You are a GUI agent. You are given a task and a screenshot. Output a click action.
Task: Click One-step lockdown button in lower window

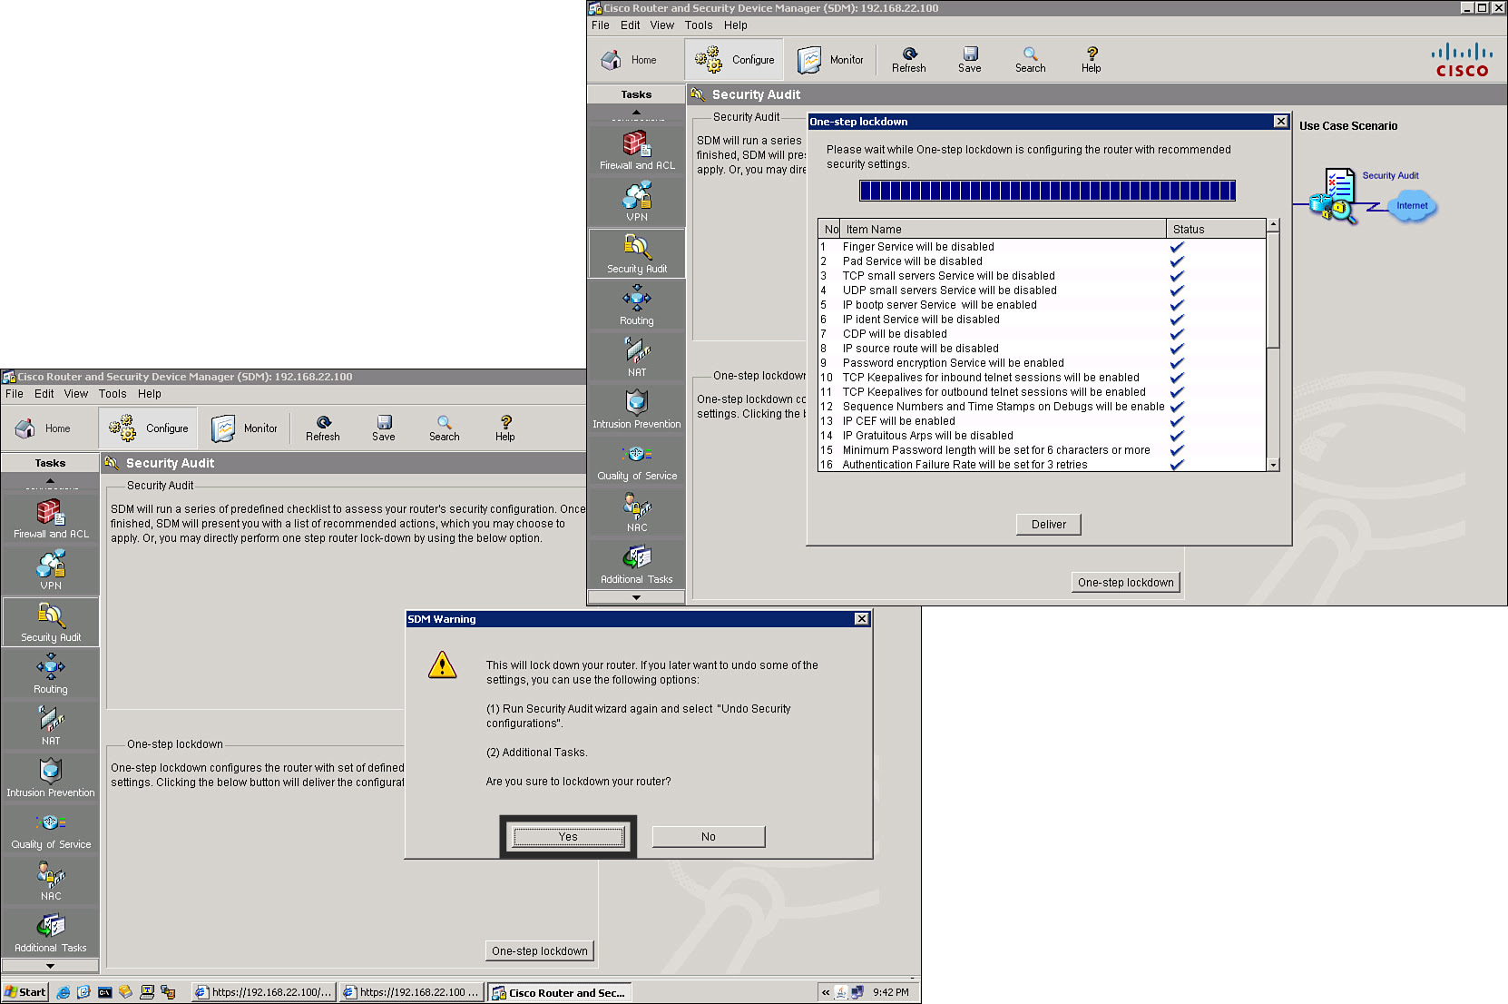click(540, 951)
